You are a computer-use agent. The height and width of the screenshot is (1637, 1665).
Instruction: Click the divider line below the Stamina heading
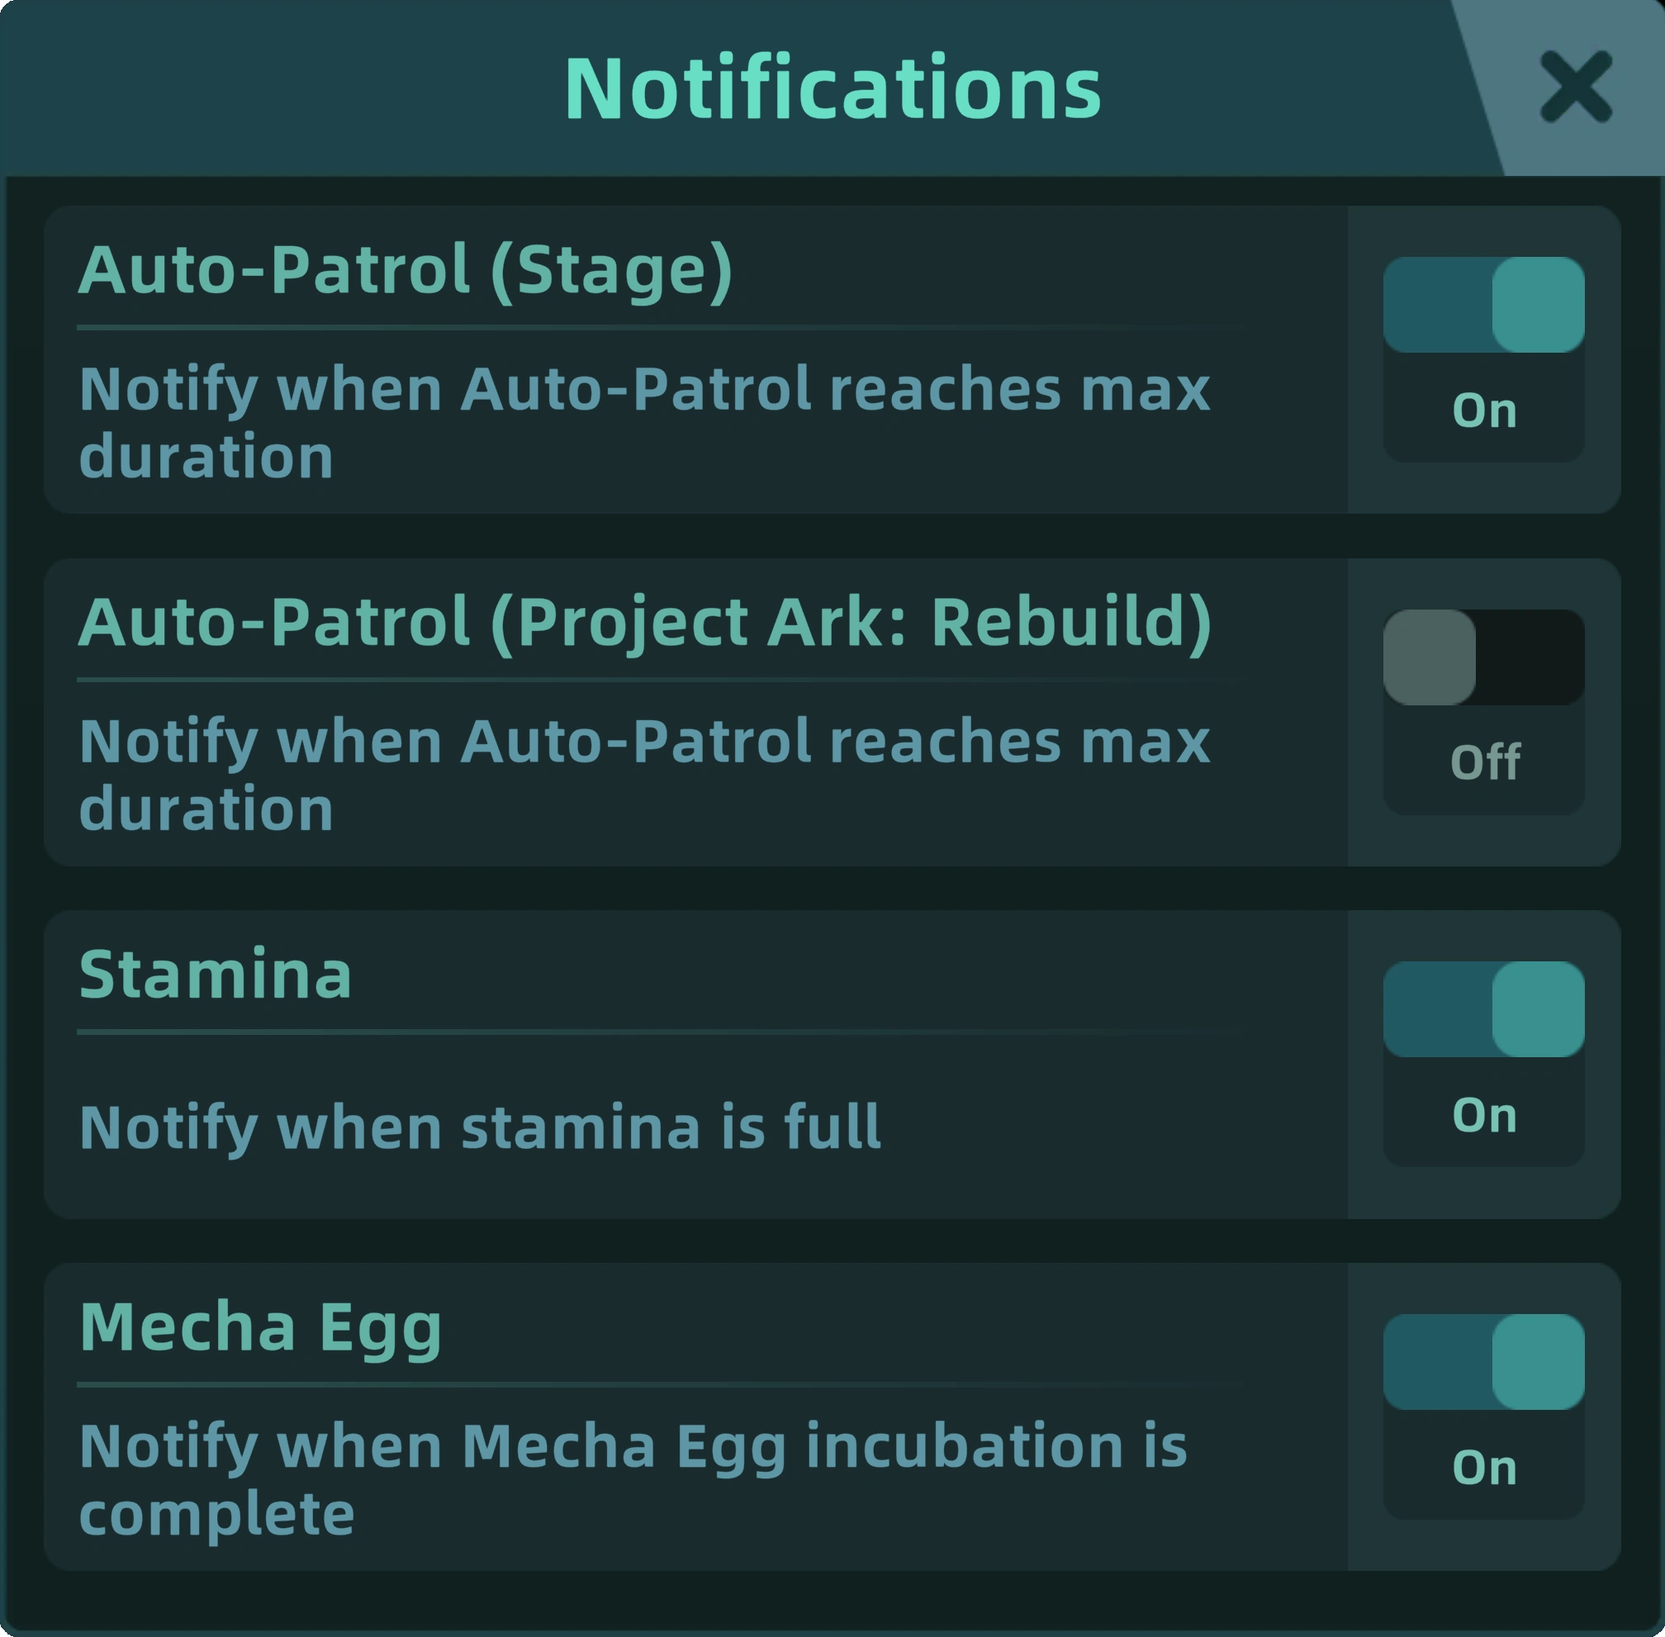662,1032
